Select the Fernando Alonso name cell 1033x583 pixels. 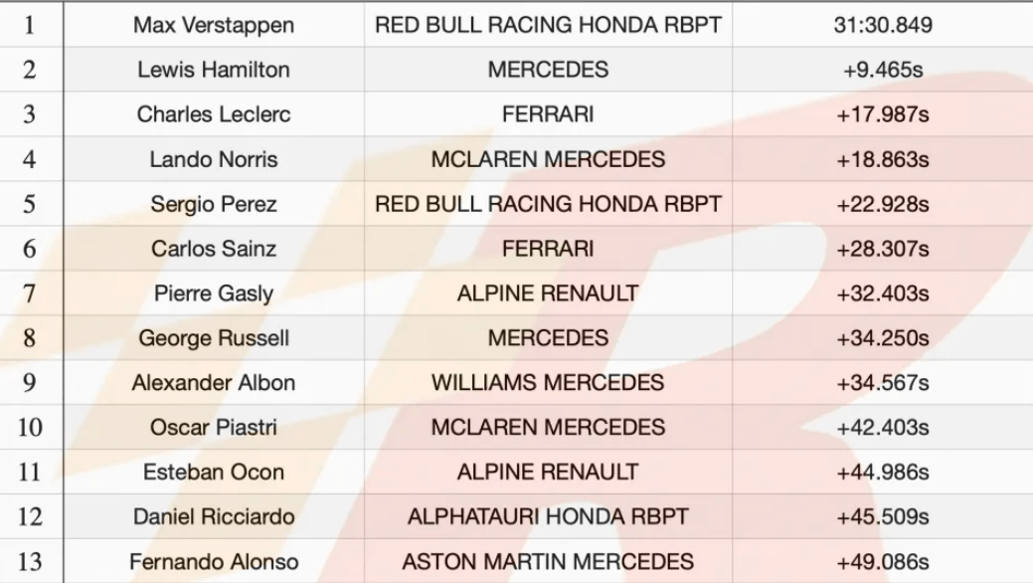(x=214, y=561)
